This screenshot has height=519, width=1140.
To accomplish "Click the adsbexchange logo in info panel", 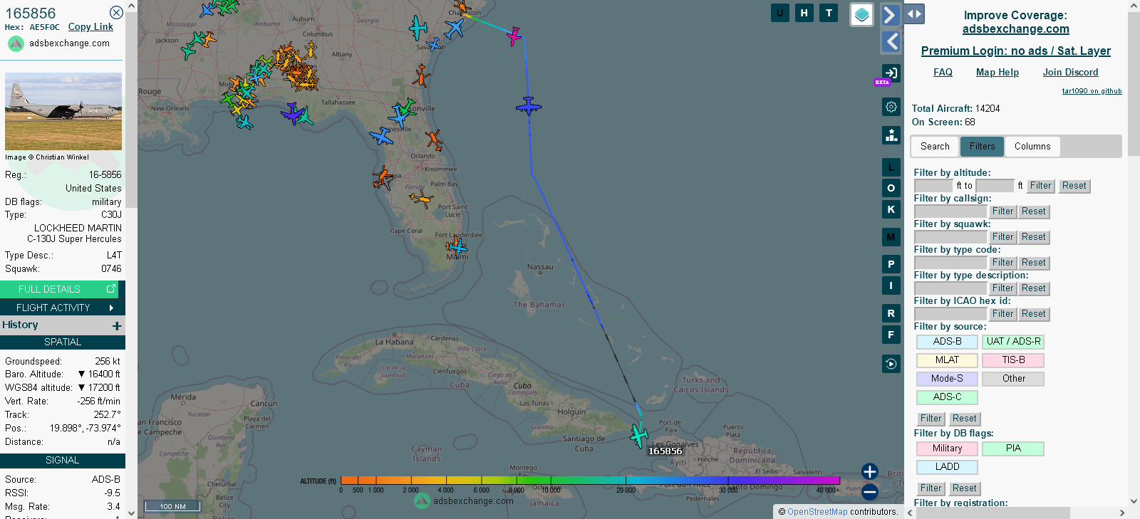I will pyautogui.click(x=16, y=43).
